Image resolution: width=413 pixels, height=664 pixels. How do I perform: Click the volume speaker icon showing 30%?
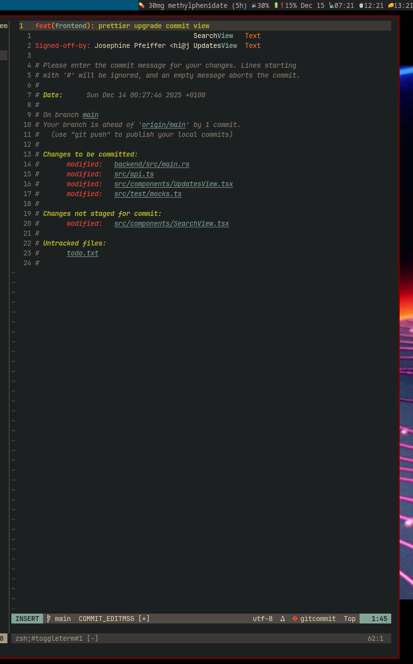[254, 5]
